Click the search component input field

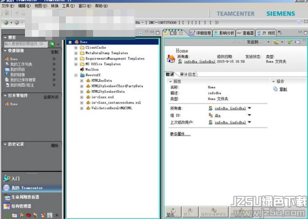click(x=26, y=44)
